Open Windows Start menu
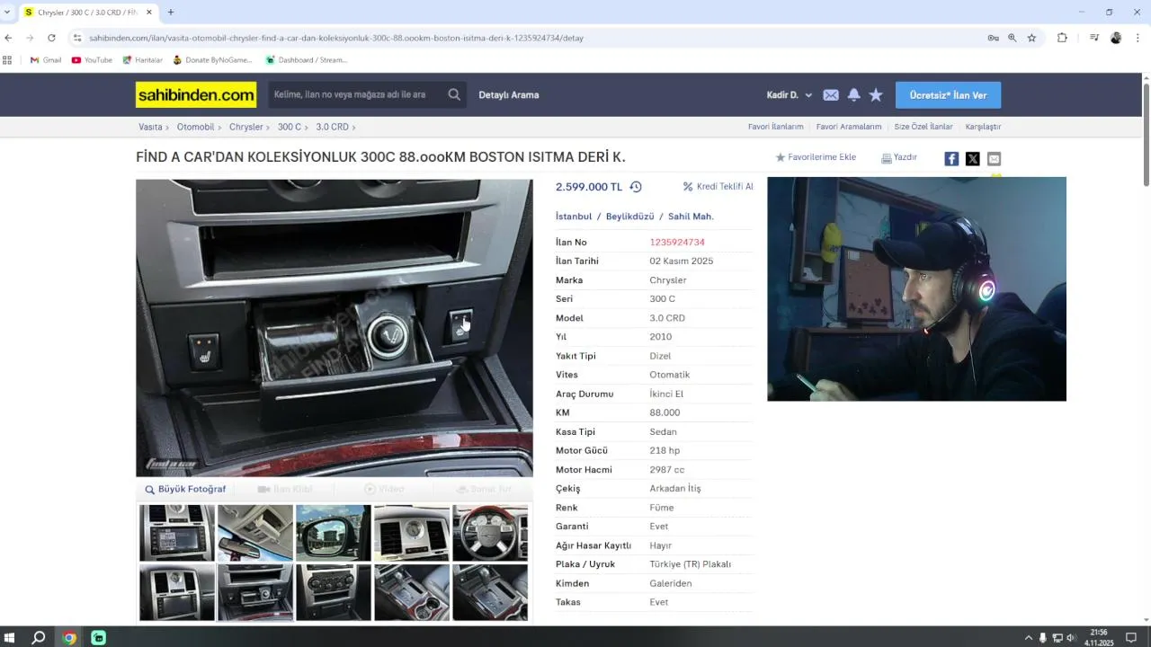 coord(10,638)
